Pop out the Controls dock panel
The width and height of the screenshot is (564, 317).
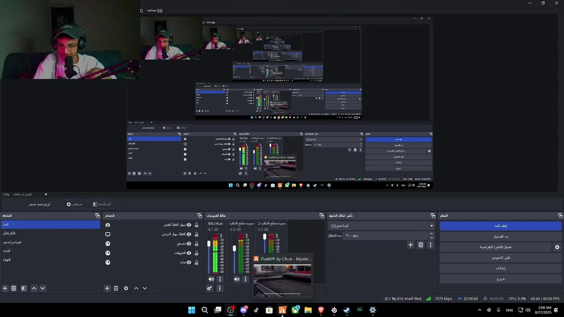click(x=560, y=216)
